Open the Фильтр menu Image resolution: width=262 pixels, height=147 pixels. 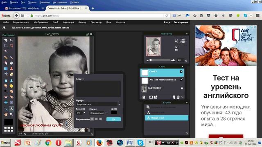(82, 22)
